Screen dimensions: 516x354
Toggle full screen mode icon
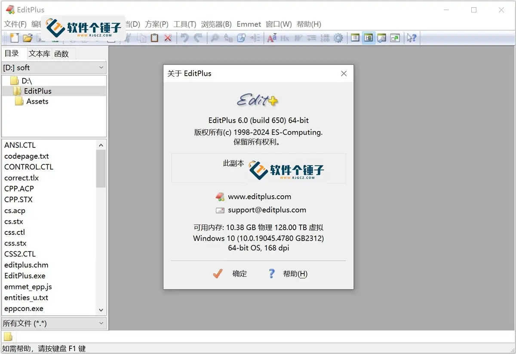395,38
